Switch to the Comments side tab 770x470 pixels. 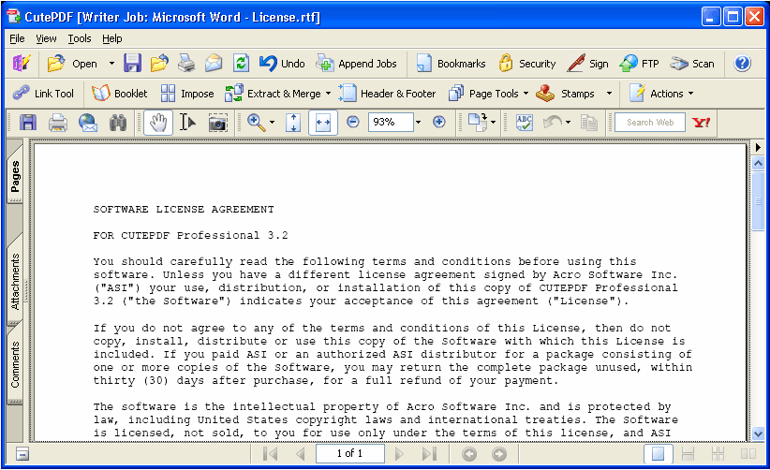click(15, 364)
